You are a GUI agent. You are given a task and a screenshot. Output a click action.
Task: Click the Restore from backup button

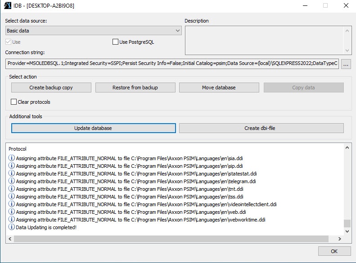tap(135, 88)
